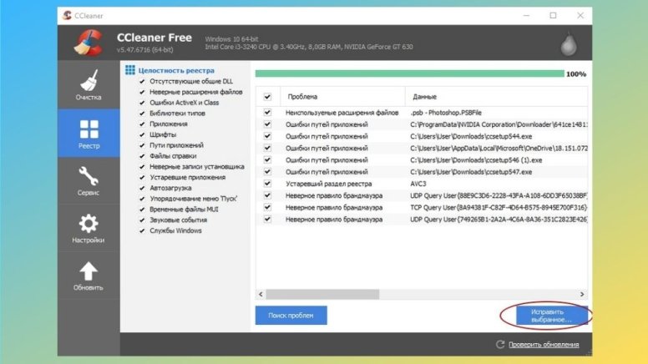The image size is (648, 364).
Task: Open Сервис wrench tools
Action: (89, 180)
